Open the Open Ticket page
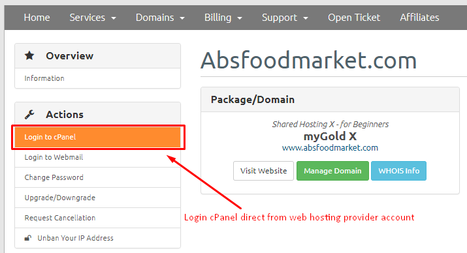Image resolution: width=467 pixels, height=253 pixels. coord(354,18)
